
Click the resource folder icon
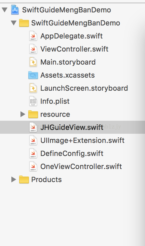pyautogui.click(x=33, y=114)
